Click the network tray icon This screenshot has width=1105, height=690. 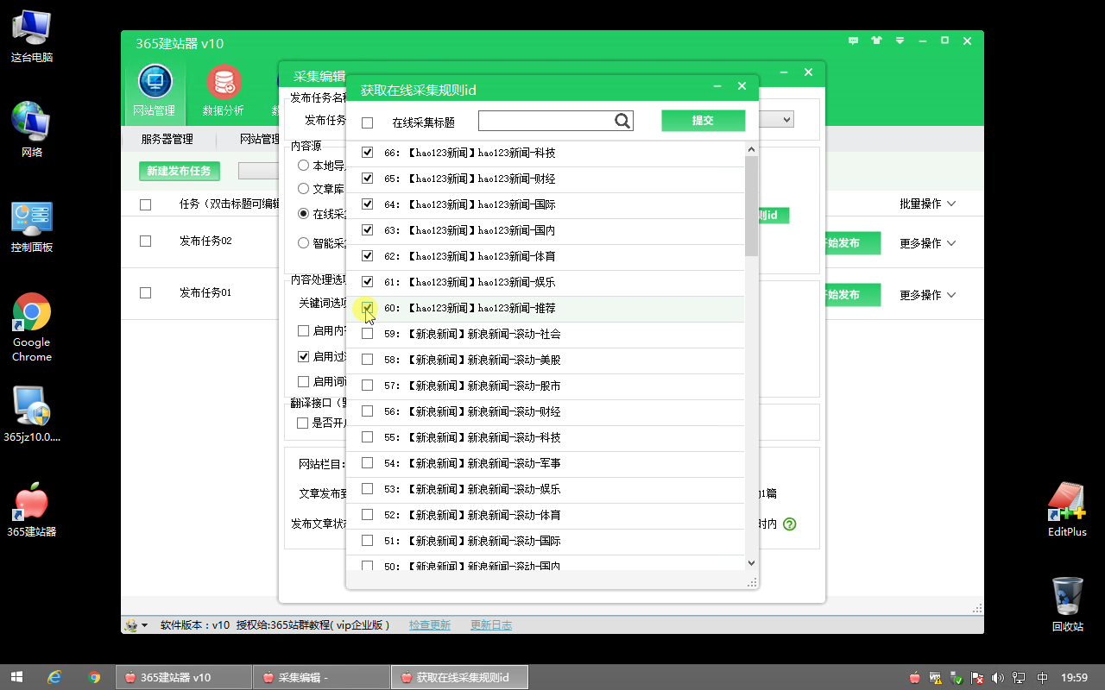coord(1020,678)
